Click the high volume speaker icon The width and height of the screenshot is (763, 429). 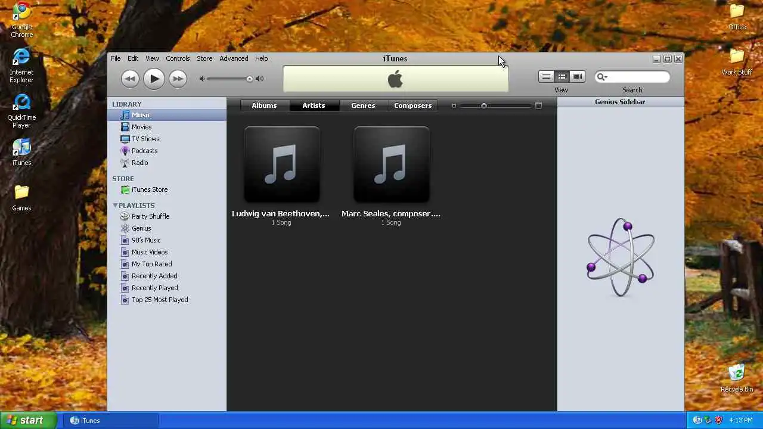click(259, 79)
